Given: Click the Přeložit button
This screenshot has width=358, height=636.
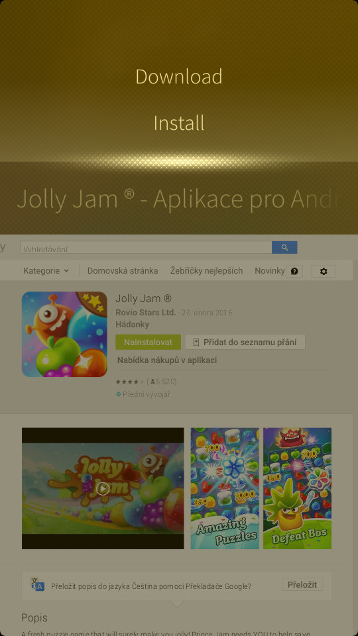Looking at the screenshot, I should tap(302, 584).
